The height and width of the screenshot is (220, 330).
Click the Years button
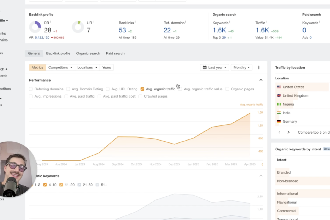(106, 67)
